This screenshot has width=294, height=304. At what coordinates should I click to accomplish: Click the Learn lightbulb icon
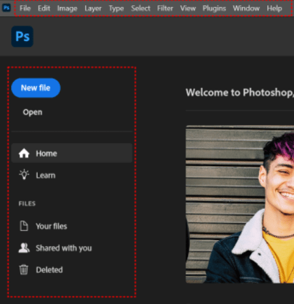24,174
